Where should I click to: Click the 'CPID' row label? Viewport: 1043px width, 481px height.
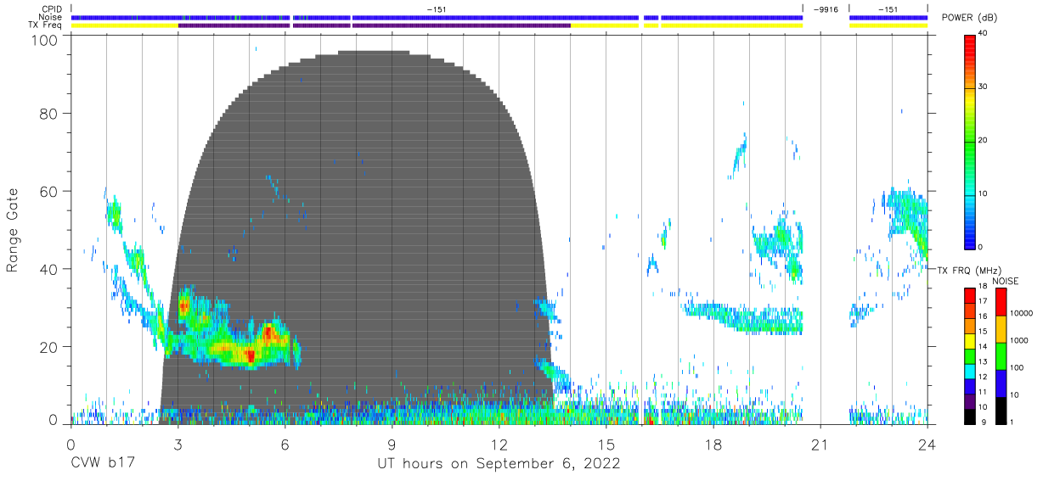[53, 8]
